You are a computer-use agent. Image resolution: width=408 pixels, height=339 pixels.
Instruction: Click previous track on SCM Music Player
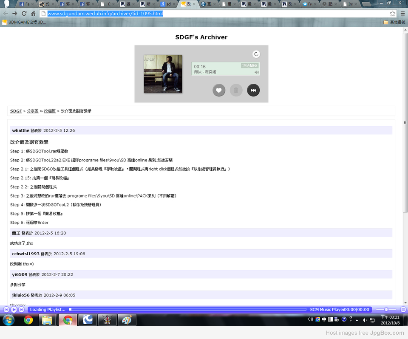pyautogui.click(x=6, y=310)
